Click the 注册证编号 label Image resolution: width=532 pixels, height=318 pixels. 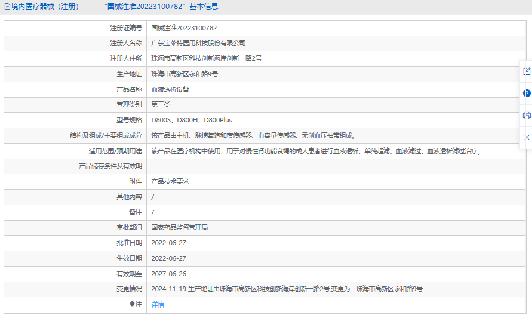(x=126, y=28)
